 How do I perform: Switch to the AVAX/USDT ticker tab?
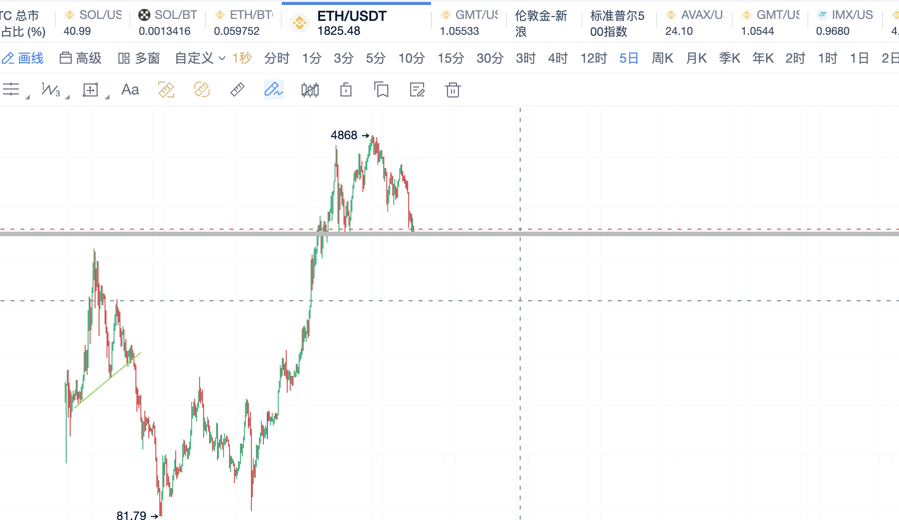click(694, 23)
